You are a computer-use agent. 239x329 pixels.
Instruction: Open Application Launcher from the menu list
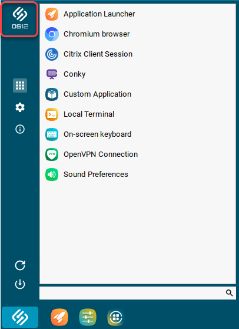90,14
